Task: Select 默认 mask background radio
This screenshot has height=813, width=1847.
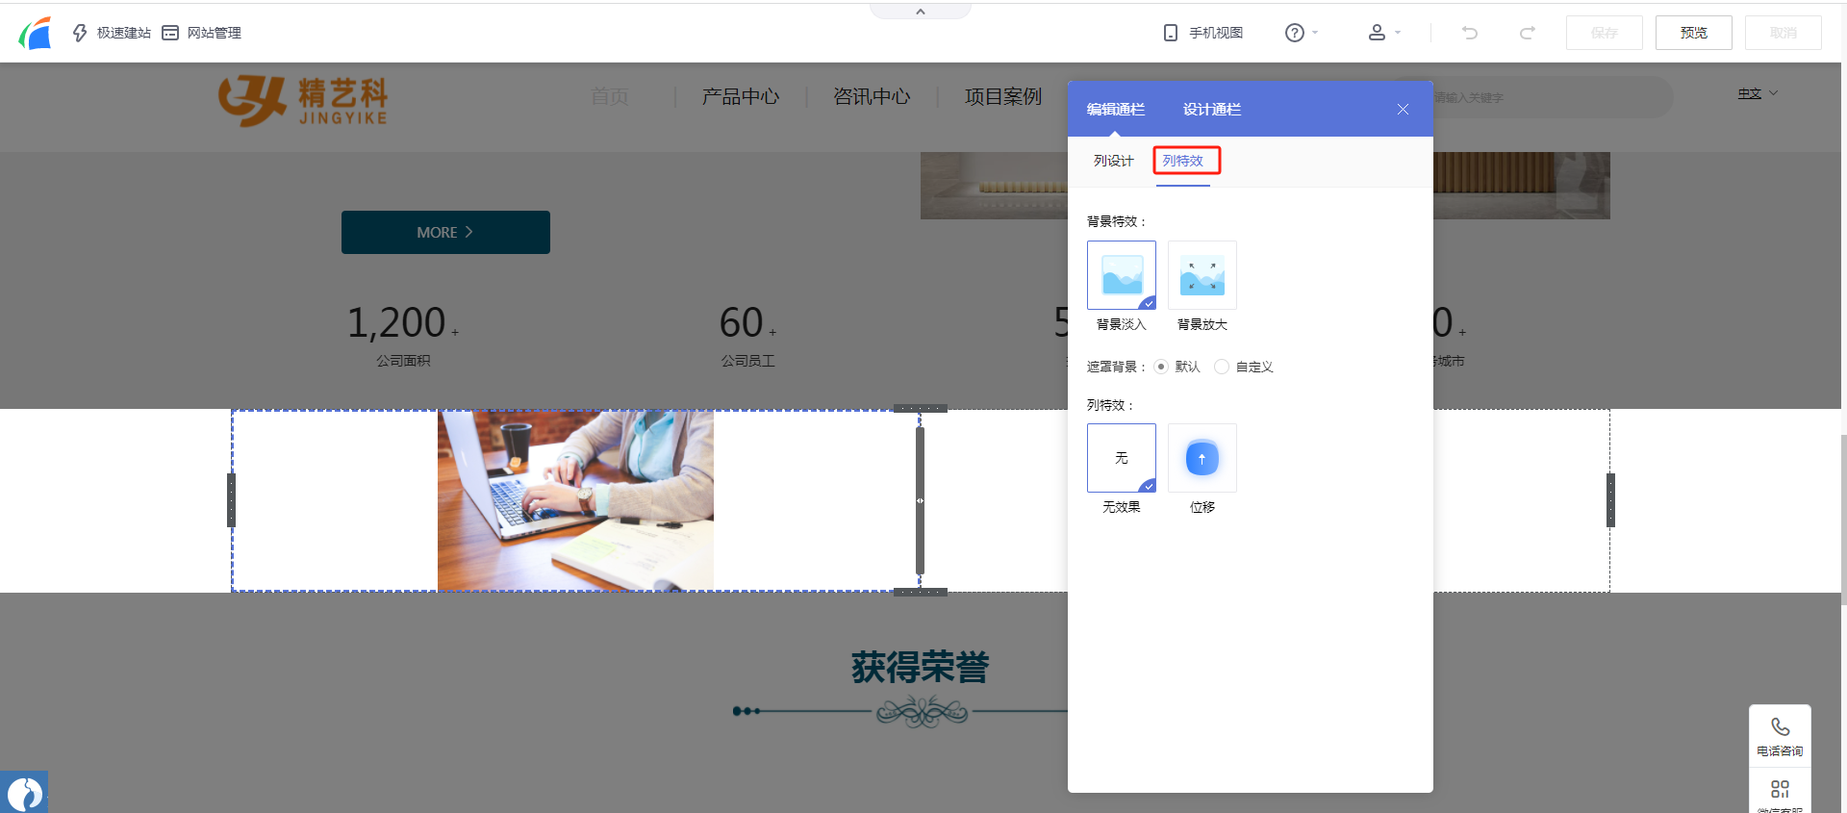Action: coord(1161,367)
